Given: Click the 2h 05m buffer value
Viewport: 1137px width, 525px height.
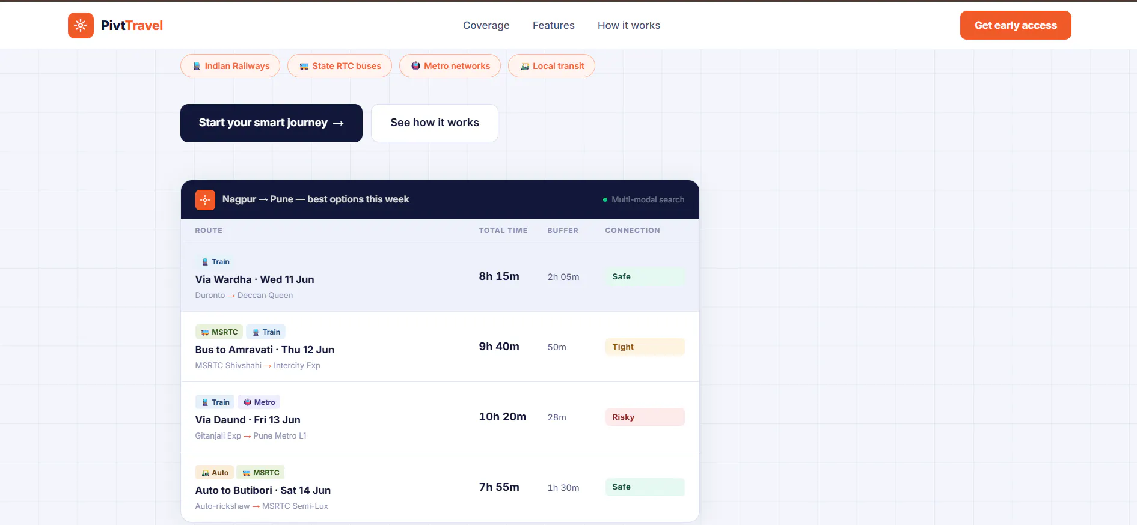Looking at the screenshot, I should coord(563,277).
